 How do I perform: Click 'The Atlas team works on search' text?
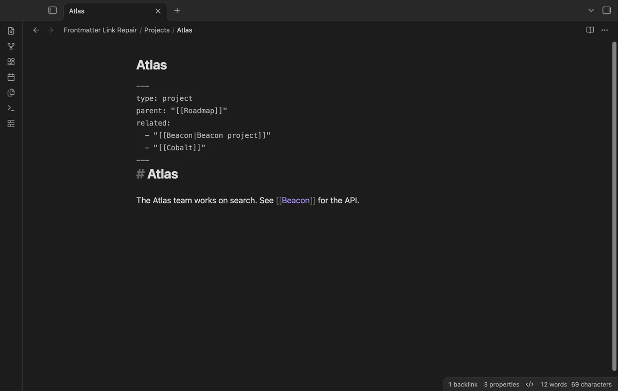pos(196,200)
